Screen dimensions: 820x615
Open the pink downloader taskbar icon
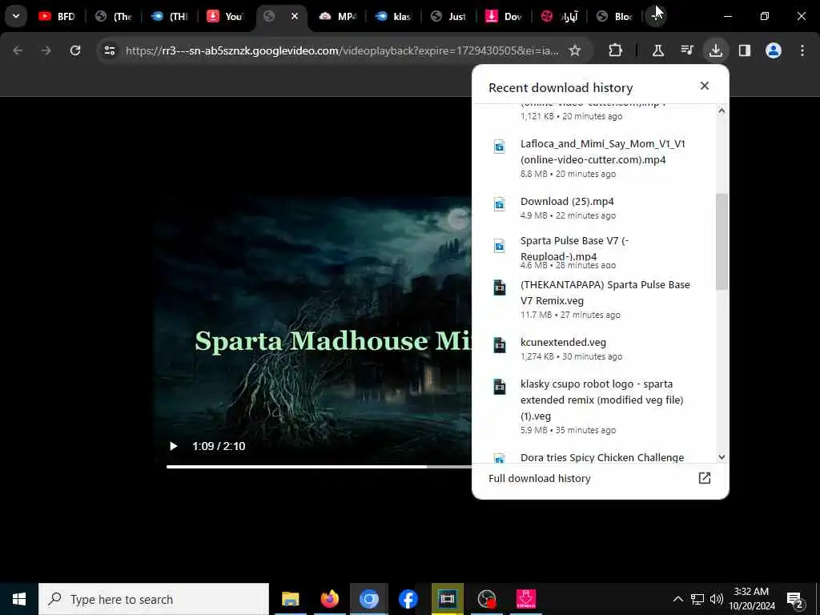click(525, 599)
